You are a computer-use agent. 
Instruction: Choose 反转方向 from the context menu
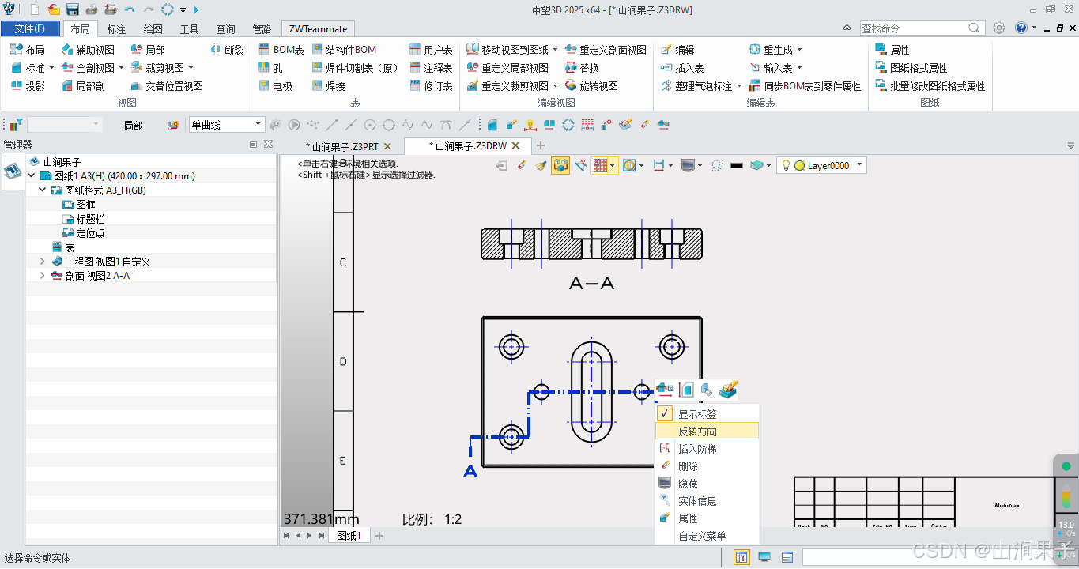tap(707, 431)
